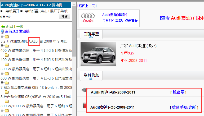
Task: Select 800 W/1000 W 6 缸和 8 缸 row
Action: (36, 106)
